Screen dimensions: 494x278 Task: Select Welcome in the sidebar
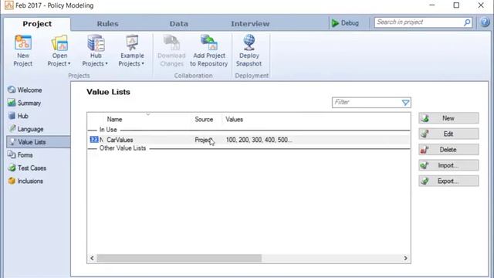point(25,90)
